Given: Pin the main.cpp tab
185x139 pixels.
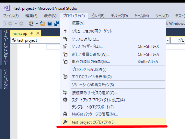Looking at the screenshot, I should tap(32, 34).
